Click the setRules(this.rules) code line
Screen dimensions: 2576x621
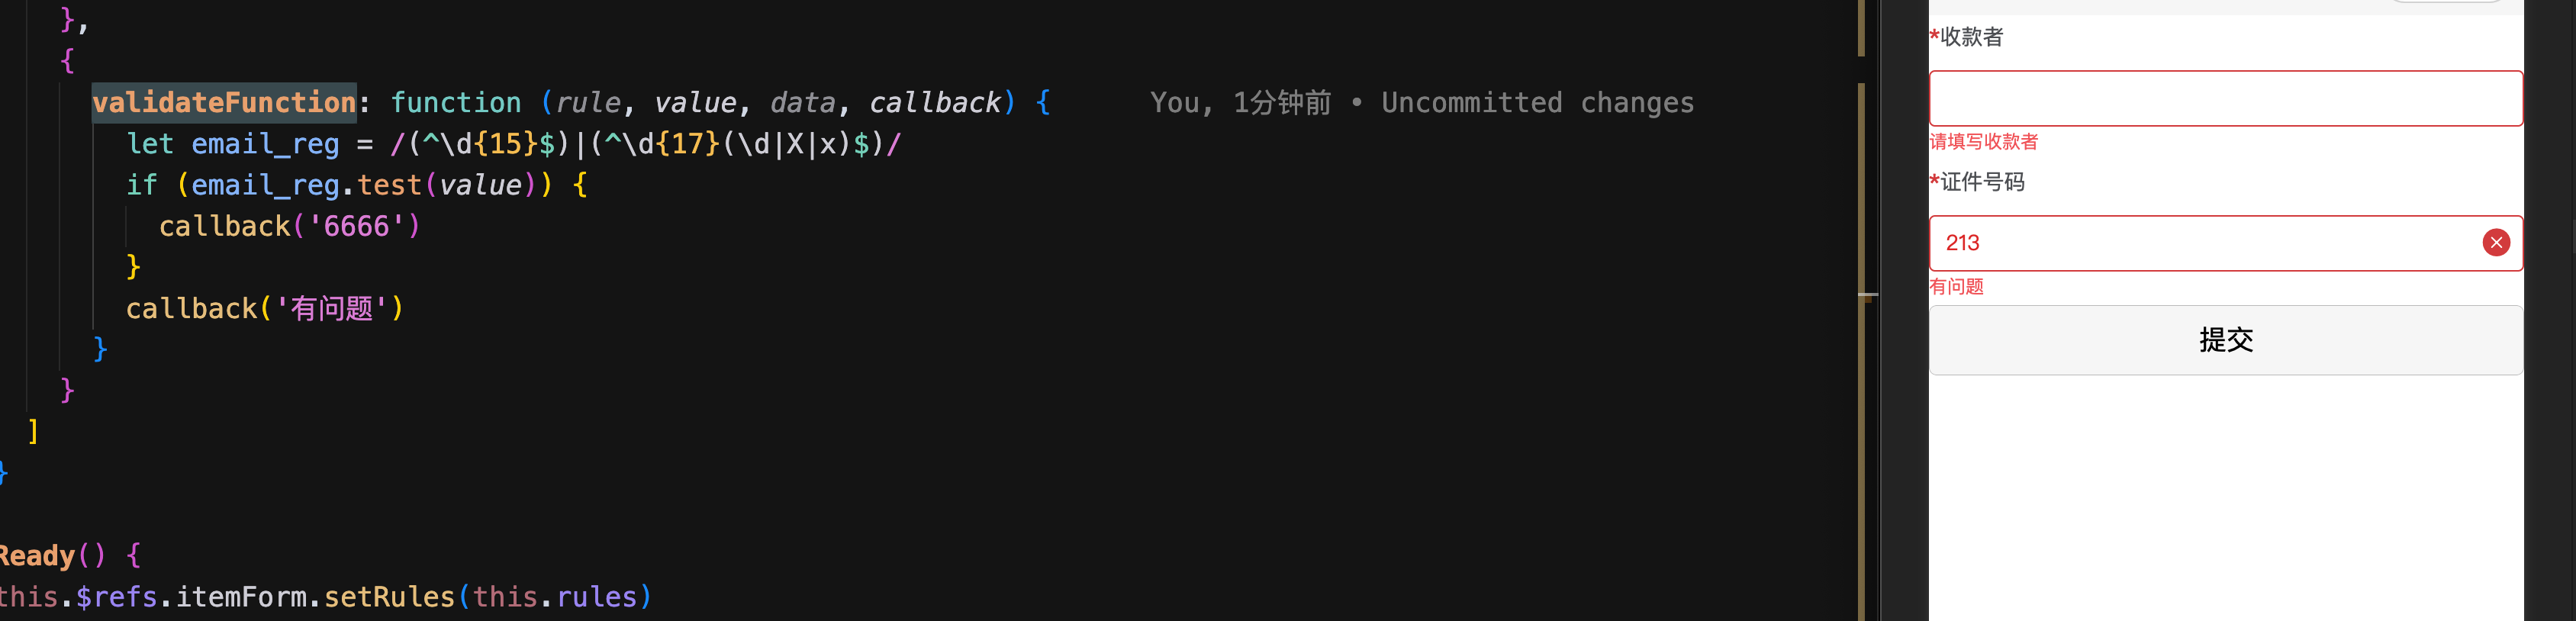[325, 597]
